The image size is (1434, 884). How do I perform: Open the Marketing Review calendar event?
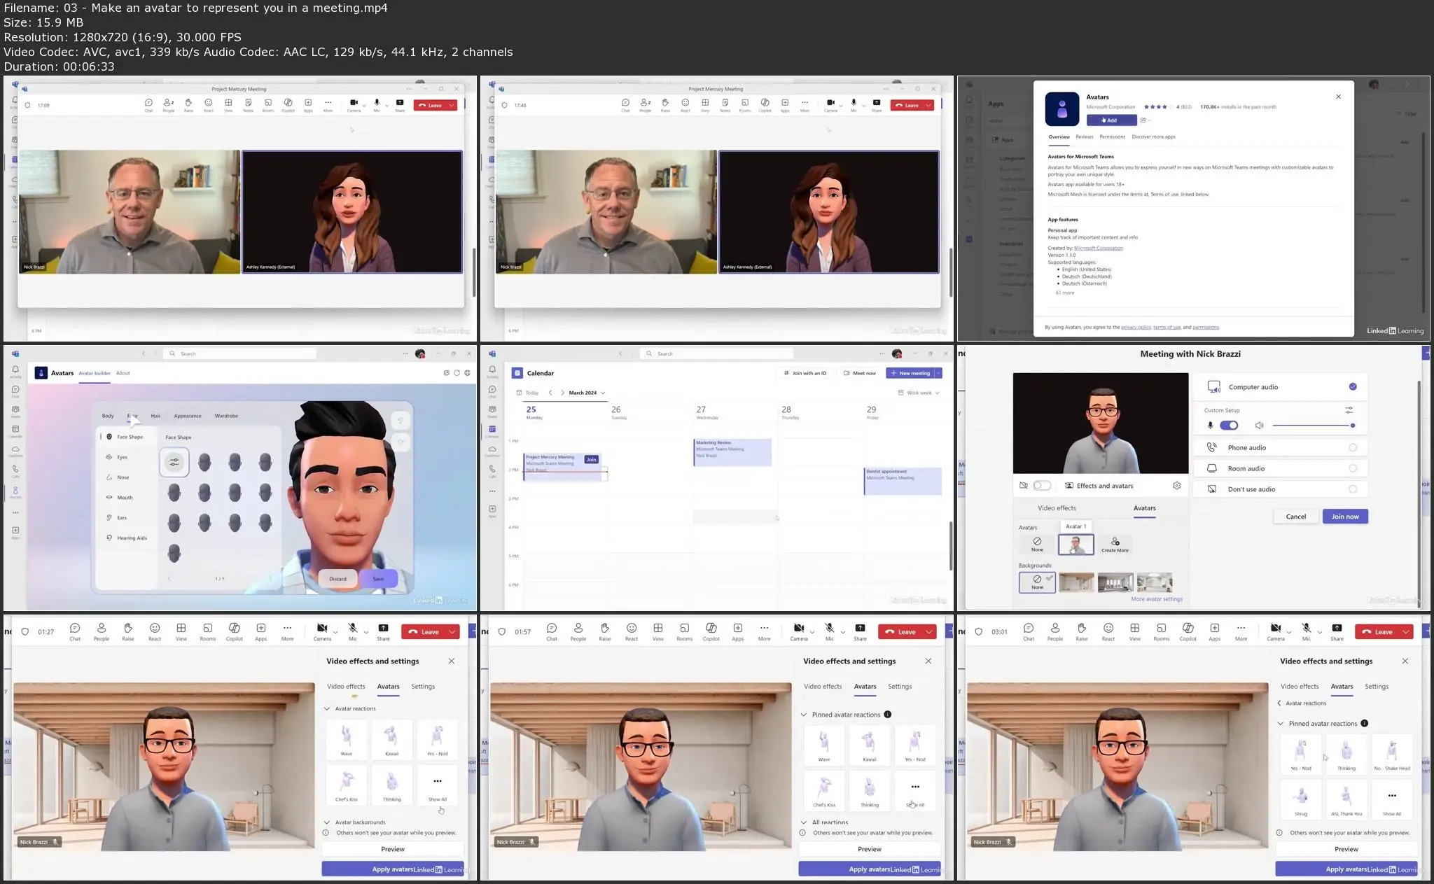click(x=732, y=452)
